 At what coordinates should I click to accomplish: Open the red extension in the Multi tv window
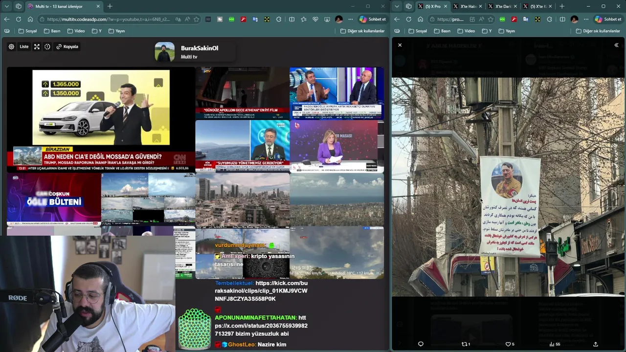pos(243,19)
